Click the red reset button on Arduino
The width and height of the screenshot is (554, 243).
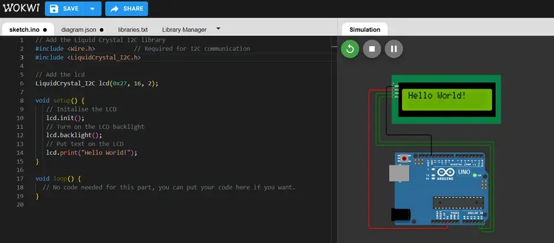coord(404,159)
